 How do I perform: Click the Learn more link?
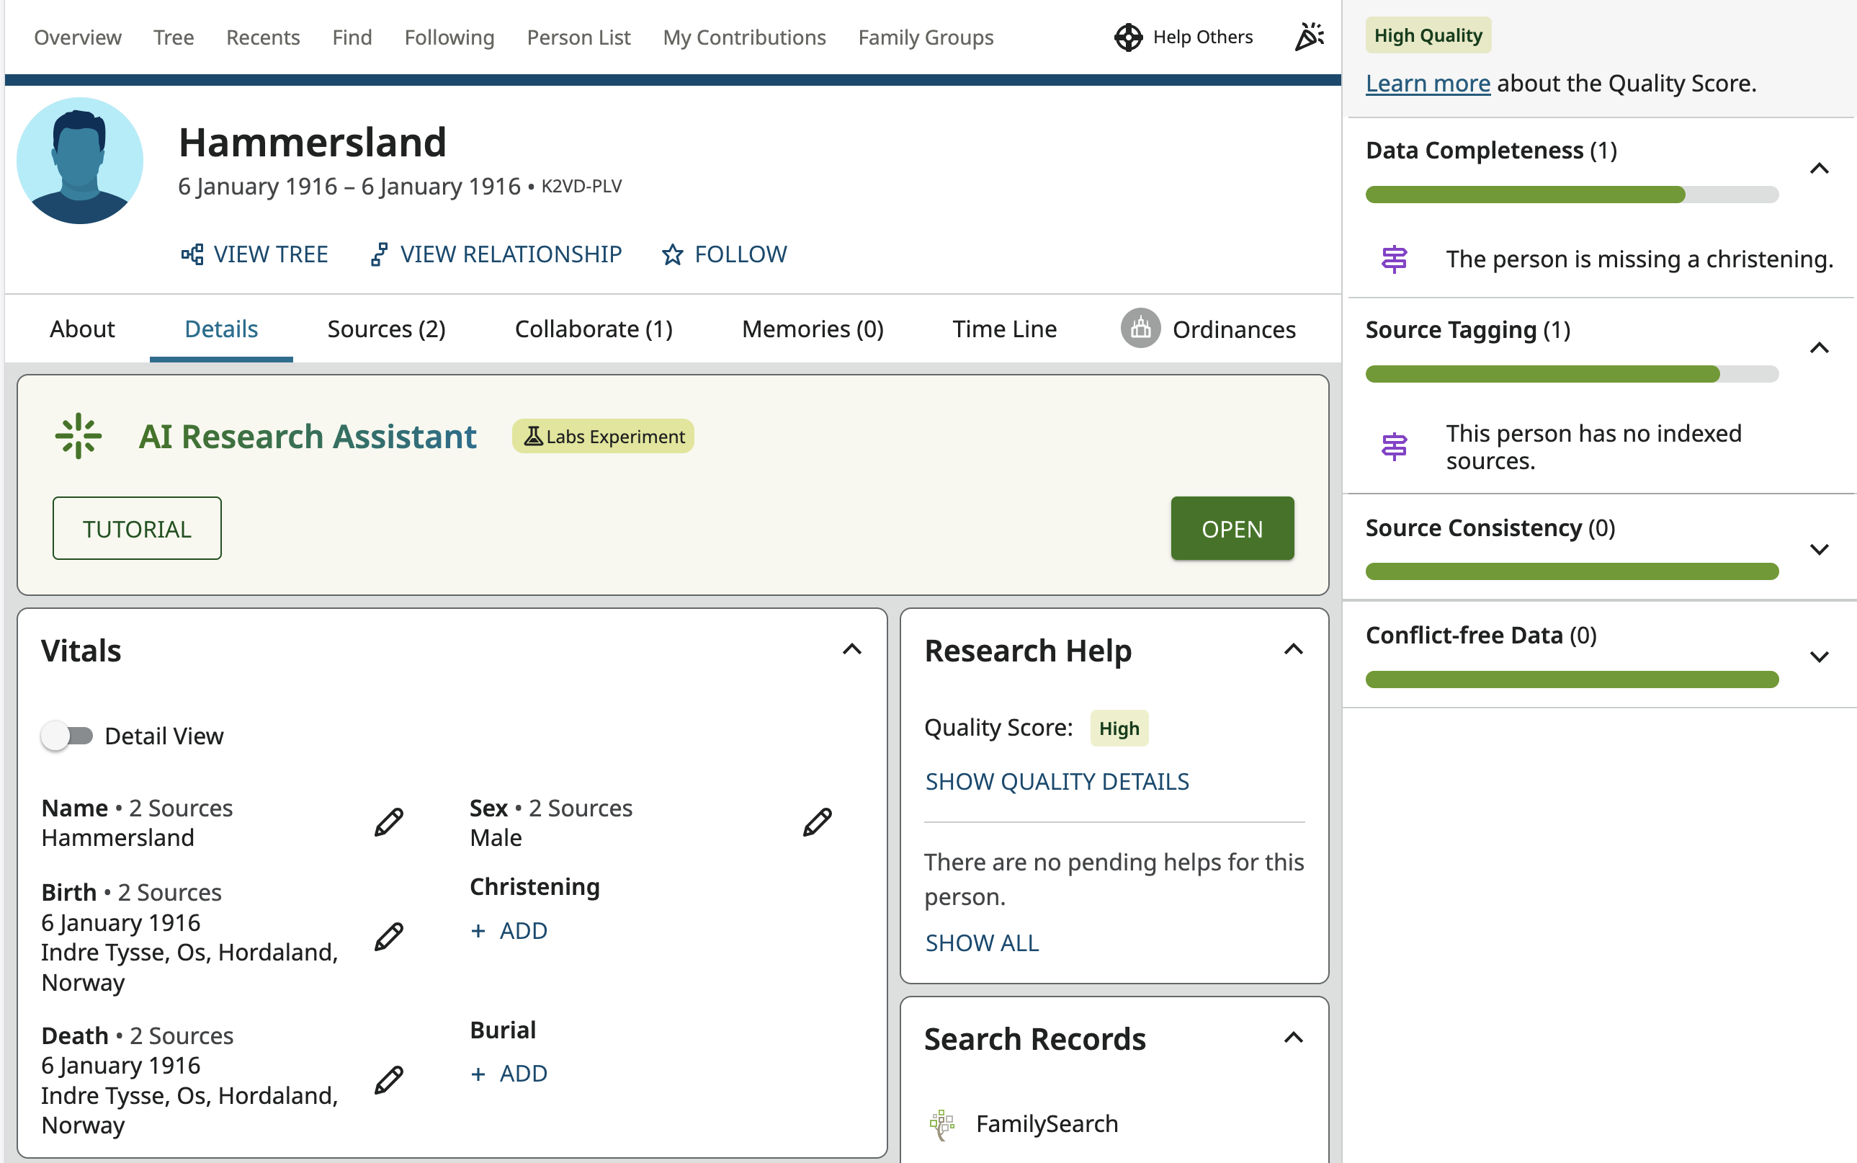[x=1427, y=83]
